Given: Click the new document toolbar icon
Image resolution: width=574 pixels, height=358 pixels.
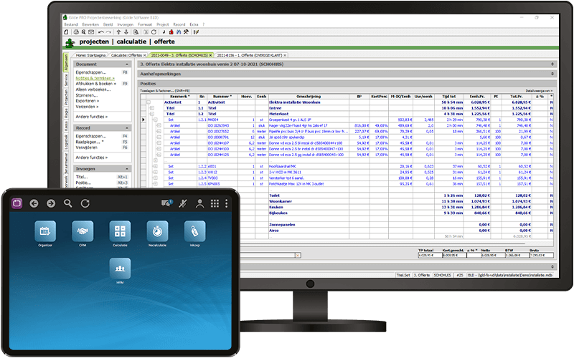Looking at the screenshot, I should click(x=66, y=32).
